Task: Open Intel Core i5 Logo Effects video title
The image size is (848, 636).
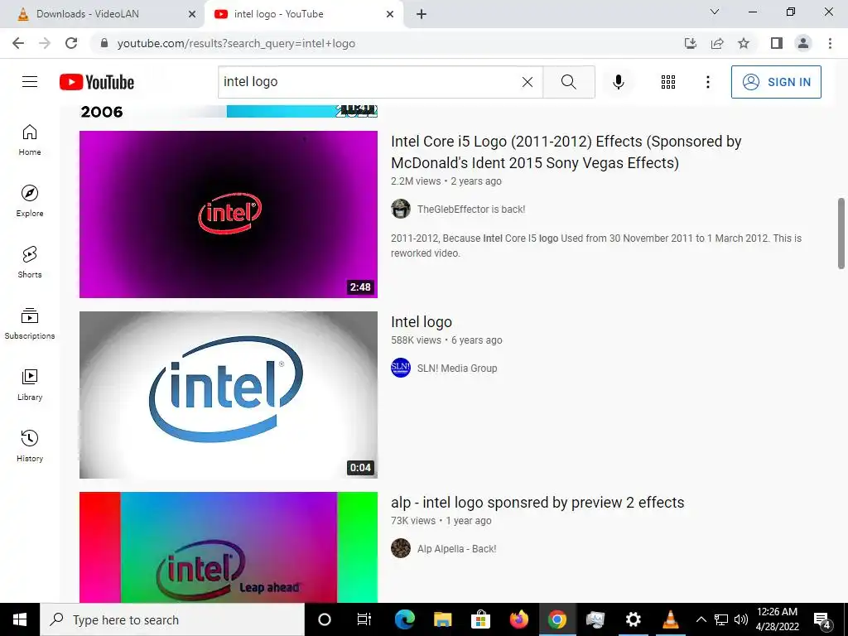Action: coord(566,152)
